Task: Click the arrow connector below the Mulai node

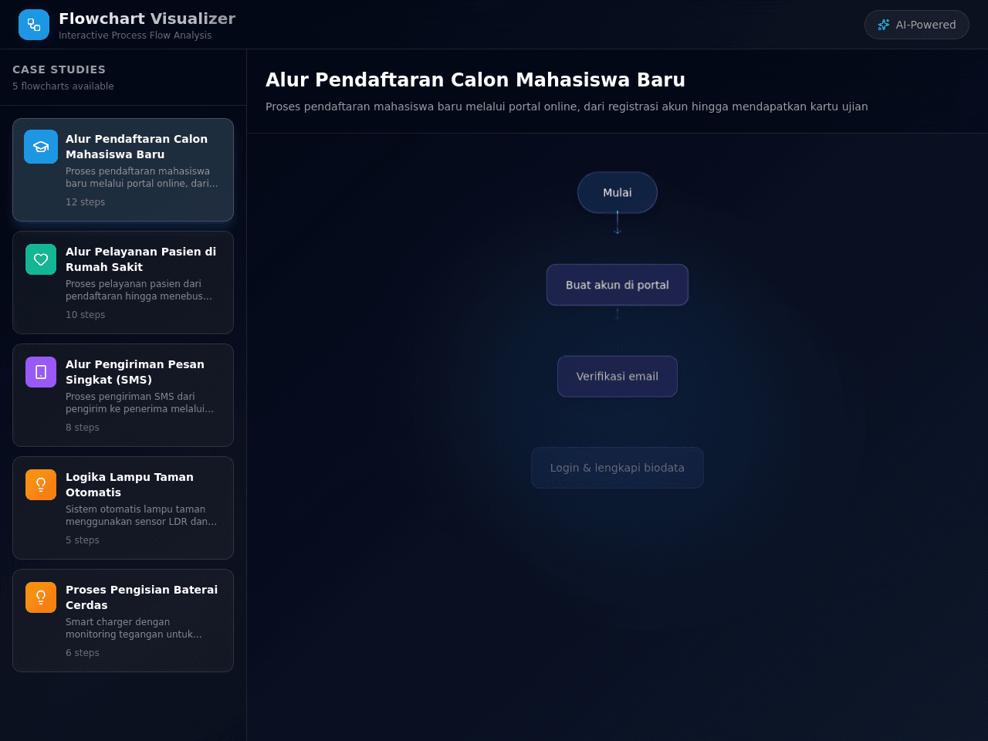Action: 617,223
